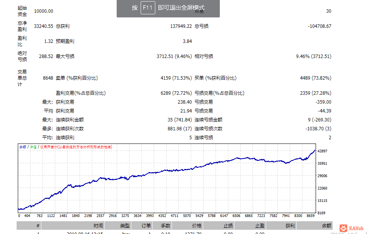
Task: Click the chart y-axis label 42897
Action: point(322,151)
